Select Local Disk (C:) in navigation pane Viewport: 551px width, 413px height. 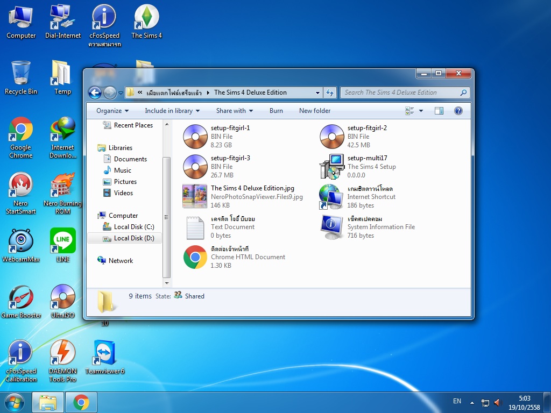pyautogui.click(x=134, y=227)
